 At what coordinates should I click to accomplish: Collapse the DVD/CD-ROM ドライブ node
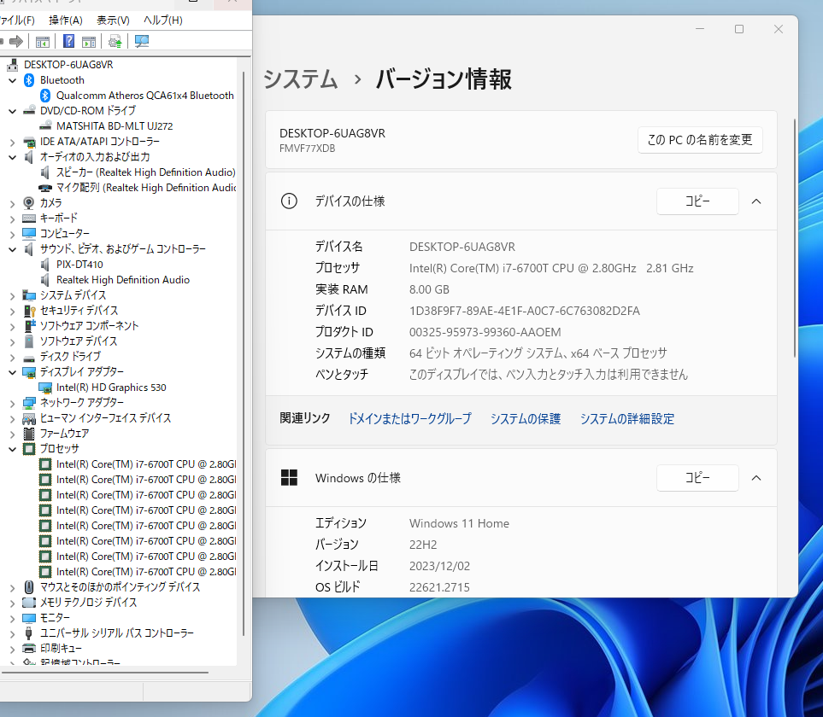[x=13, y=111]
